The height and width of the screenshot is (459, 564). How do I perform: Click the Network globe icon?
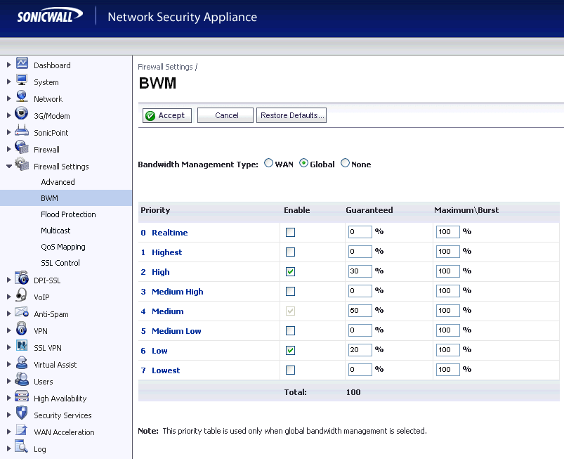point(22,98)
